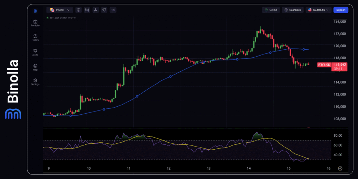Open the Help lifebuoy icon

(35, 66)
